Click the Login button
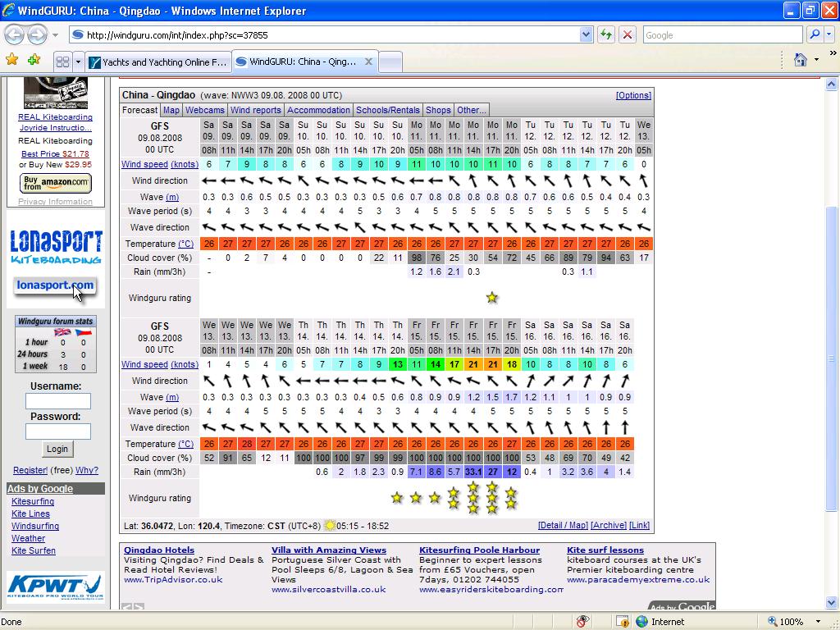 pos(57,449)
